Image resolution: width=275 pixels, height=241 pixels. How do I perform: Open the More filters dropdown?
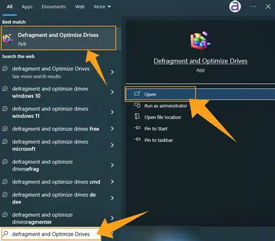point(102,7)
